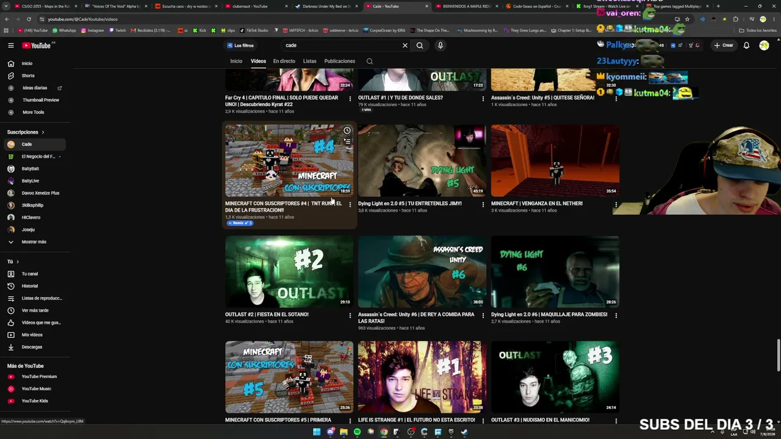The image size is (781, 439).
Task: Open Spotify from the taskbar
Action: click(357, 432)
